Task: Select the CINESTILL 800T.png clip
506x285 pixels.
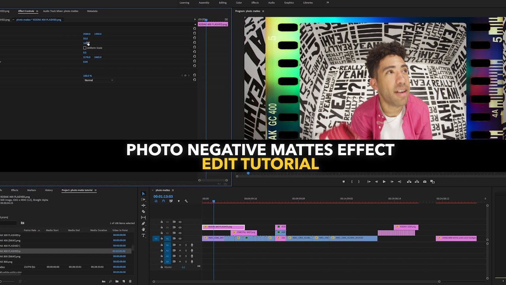Action: click(244, 233)
